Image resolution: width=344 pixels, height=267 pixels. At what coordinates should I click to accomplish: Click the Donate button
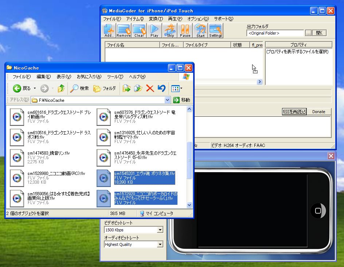click(318, 112)
